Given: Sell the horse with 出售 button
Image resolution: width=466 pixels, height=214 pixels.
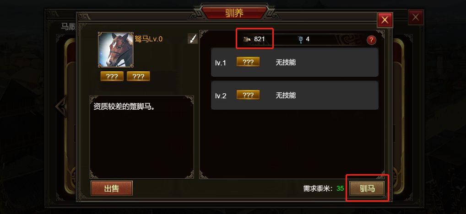Looking at the screenshot, I should [x=111, y=188].
